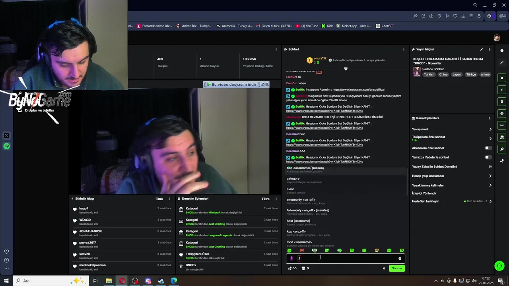
Task: Click the stream category thumbnail image
Action: point(417,72)
